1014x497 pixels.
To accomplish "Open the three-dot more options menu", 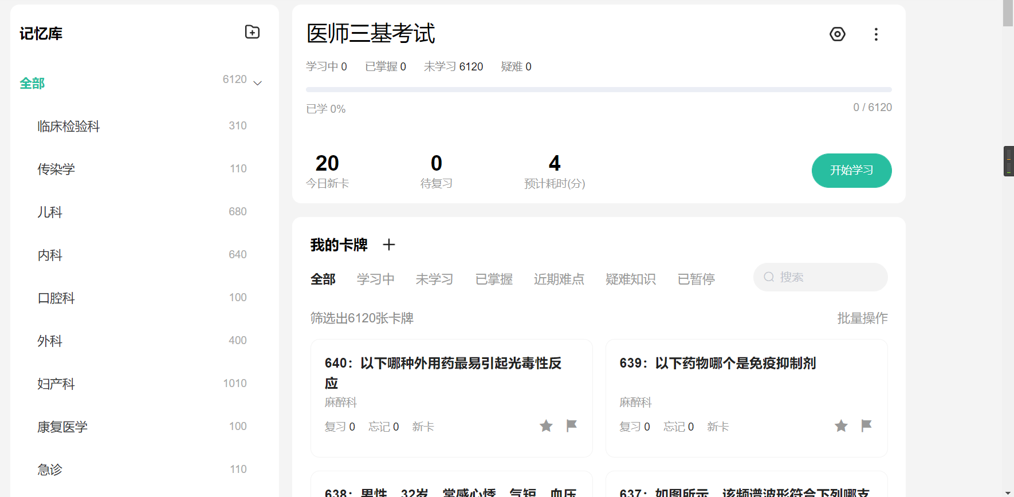I will click(x=876, y=34).
